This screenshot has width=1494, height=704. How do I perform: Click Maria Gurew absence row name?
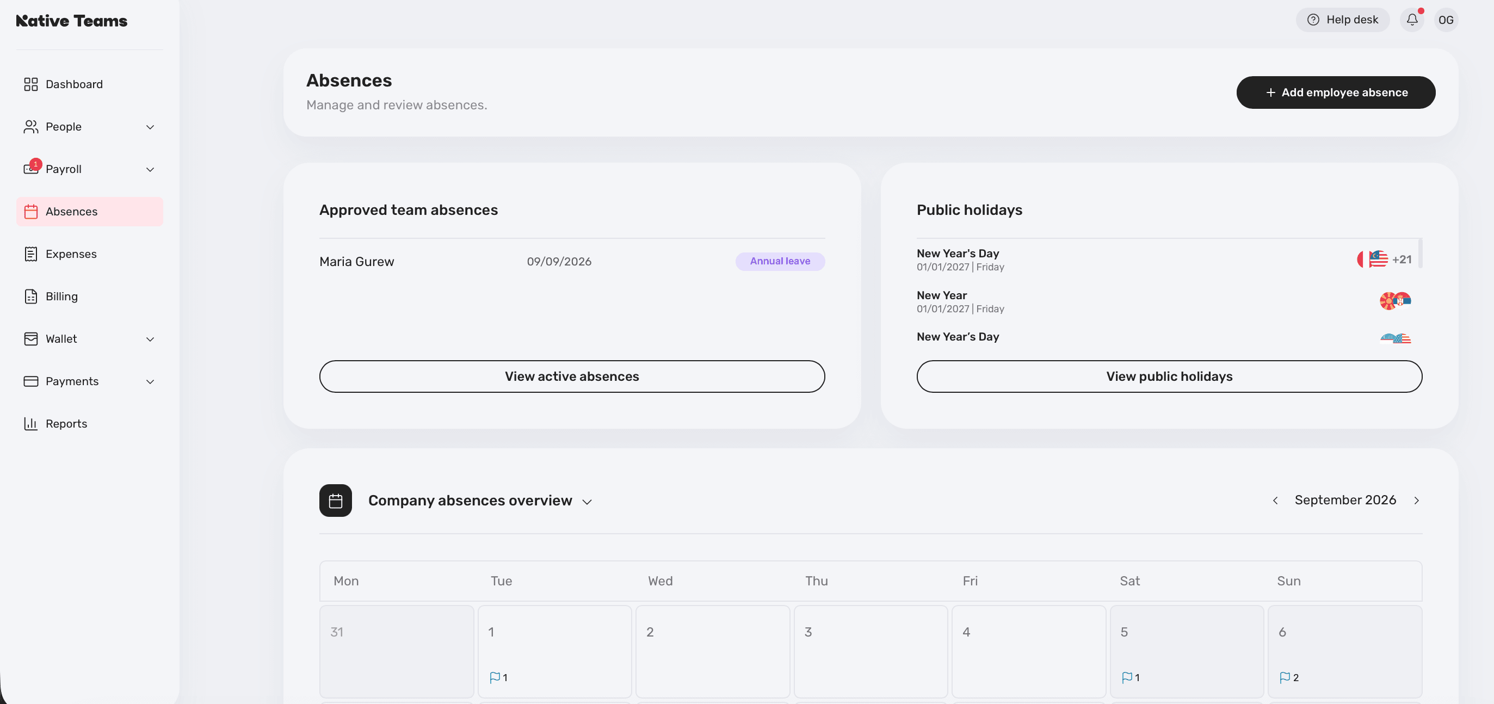(357, 262)
